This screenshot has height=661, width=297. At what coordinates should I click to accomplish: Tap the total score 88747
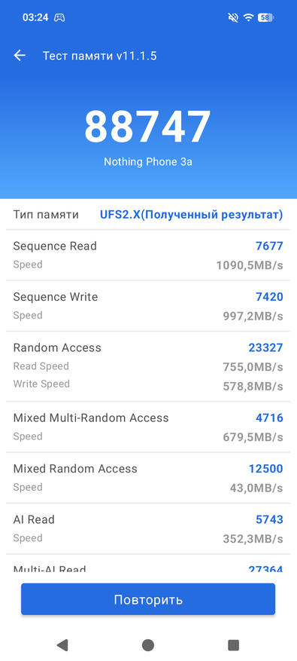point(147,127)
